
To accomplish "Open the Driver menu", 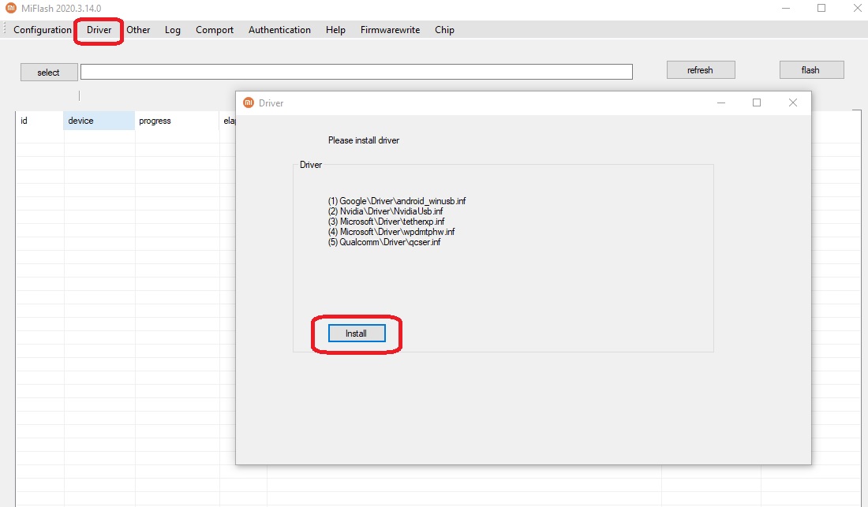I will [x=99, y=30].
